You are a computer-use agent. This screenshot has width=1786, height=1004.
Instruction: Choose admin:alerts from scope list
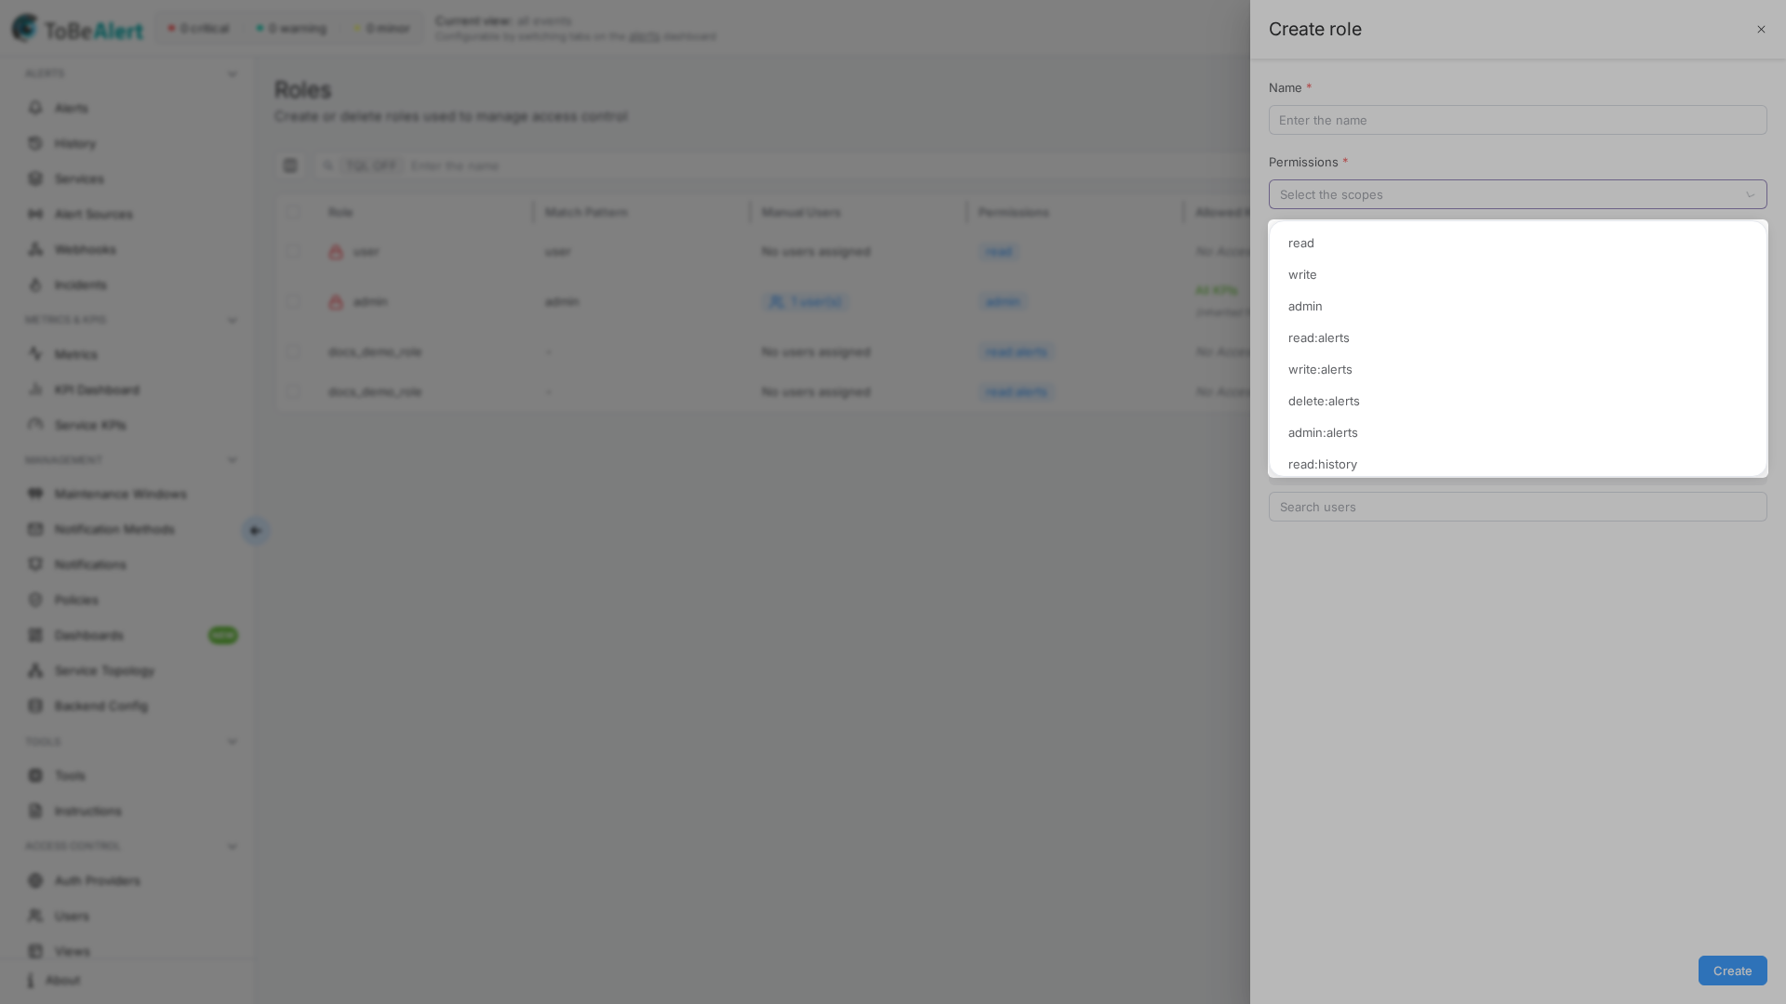coord(1517,432)
